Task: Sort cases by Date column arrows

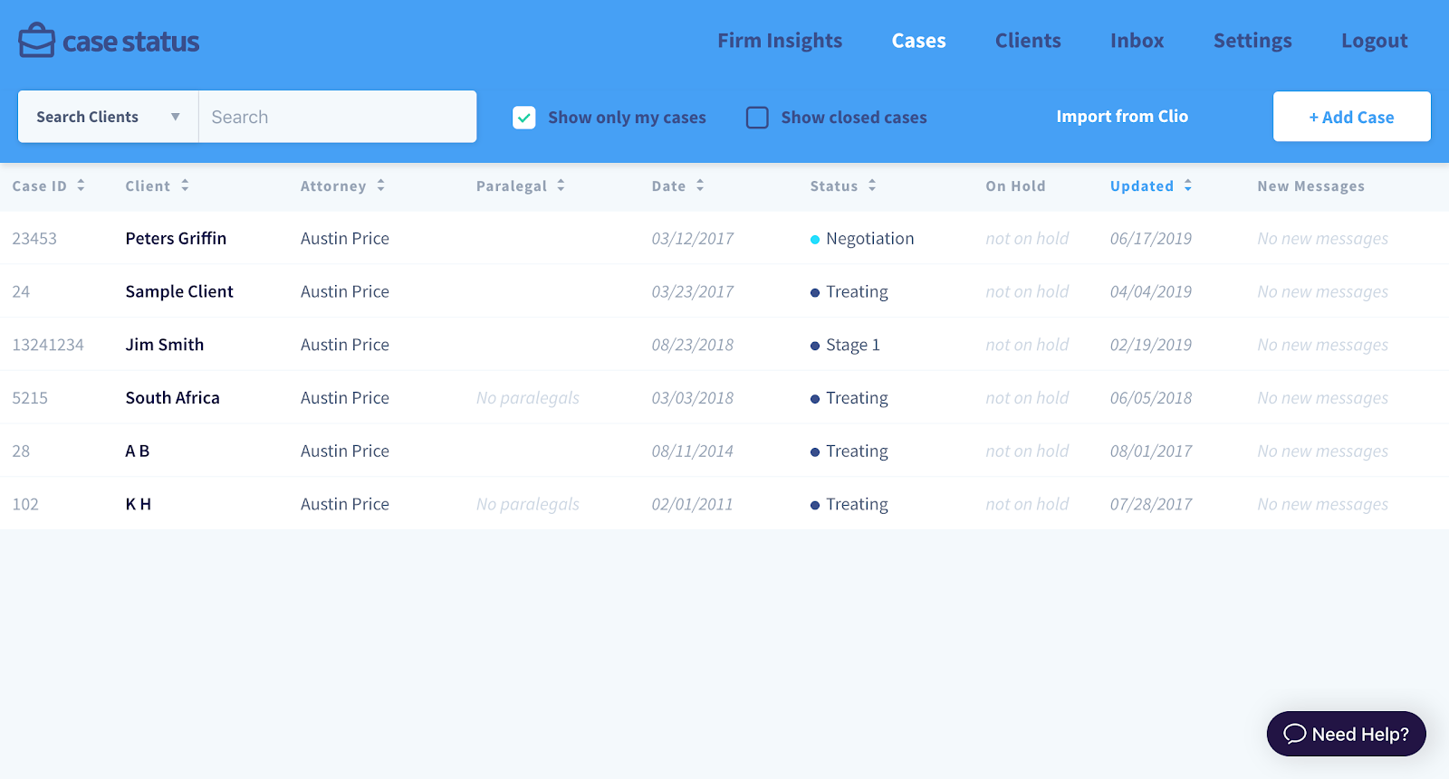Action: click(700, 185)
